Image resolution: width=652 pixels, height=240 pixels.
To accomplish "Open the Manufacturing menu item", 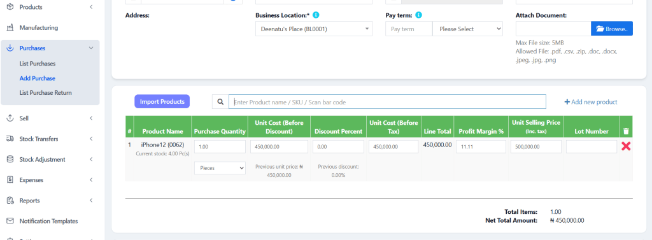I will coord(39,28).
